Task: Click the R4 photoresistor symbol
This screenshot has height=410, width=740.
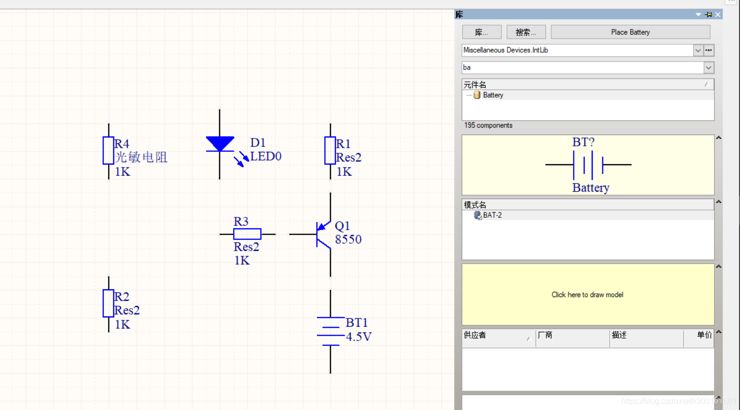Action: (108, 151)
